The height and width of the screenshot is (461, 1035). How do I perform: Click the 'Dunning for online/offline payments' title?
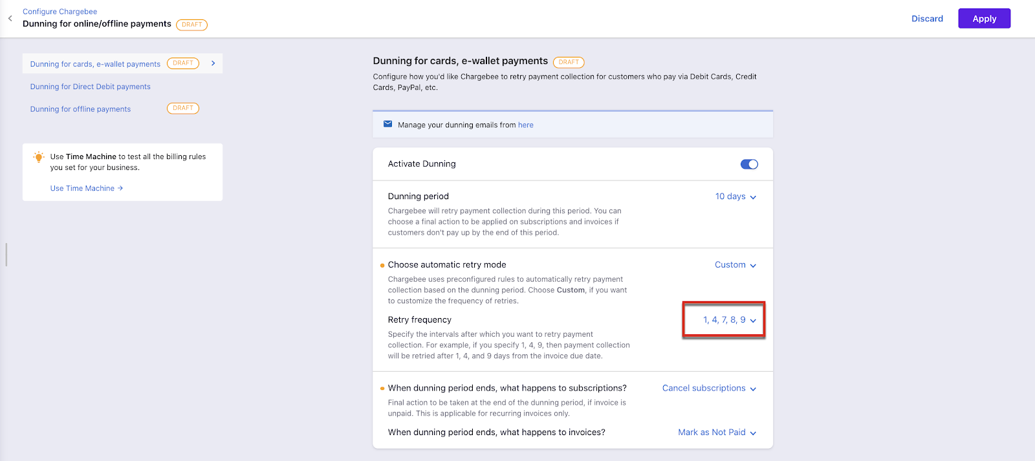point(97,24)
